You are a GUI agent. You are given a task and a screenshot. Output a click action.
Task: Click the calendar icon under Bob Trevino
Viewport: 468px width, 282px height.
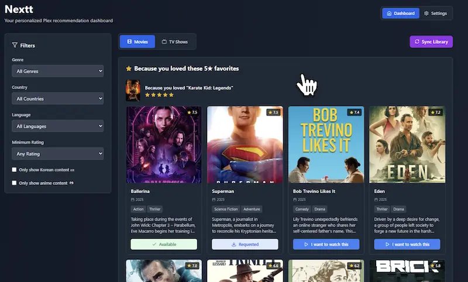tap(295, 200)
